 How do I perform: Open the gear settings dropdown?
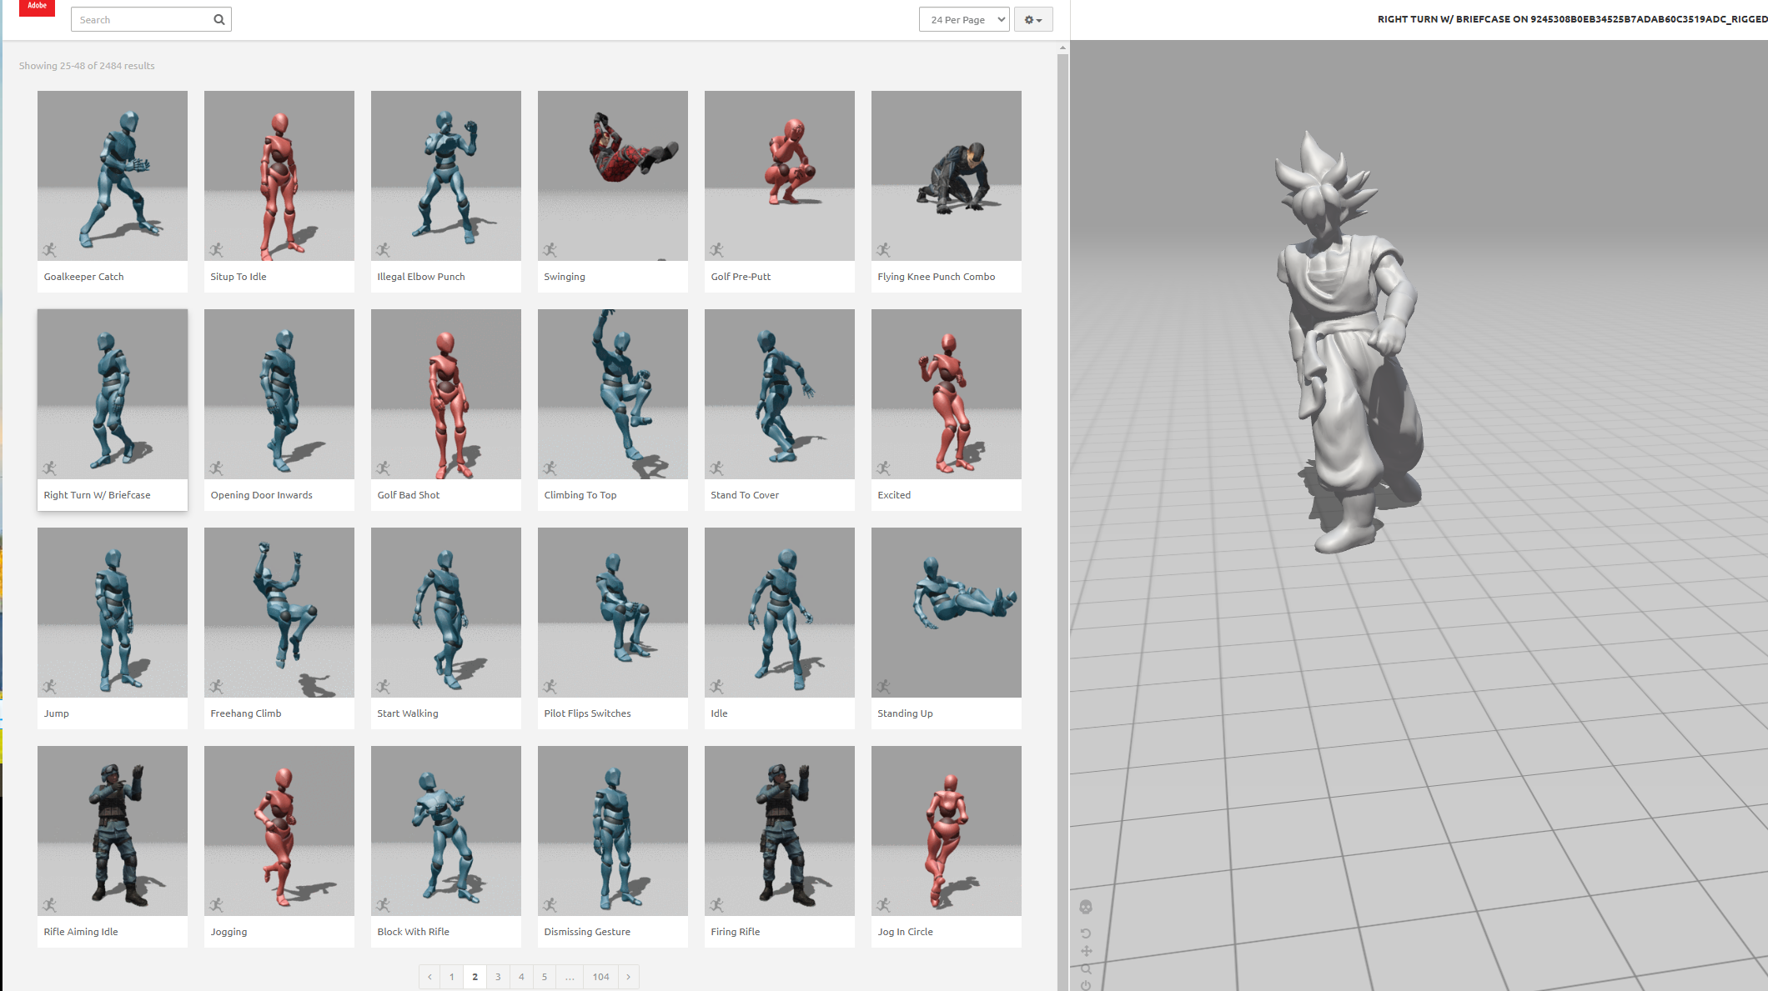tap(1033, 20)
